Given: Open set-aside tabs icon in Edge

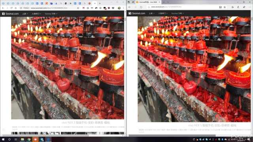Looking at the screenshot, I should point(128,2).
